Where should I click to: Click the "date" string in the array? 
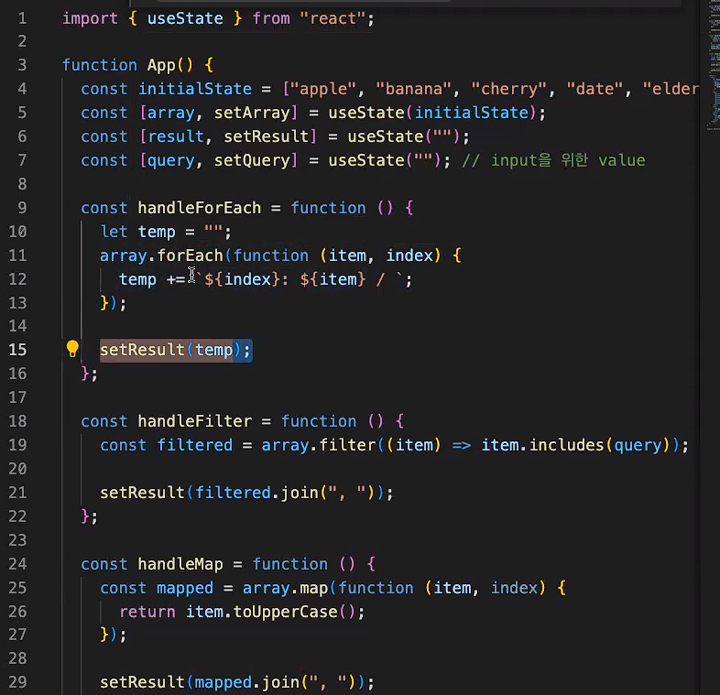pyautogui.click(x=595, y=89)
